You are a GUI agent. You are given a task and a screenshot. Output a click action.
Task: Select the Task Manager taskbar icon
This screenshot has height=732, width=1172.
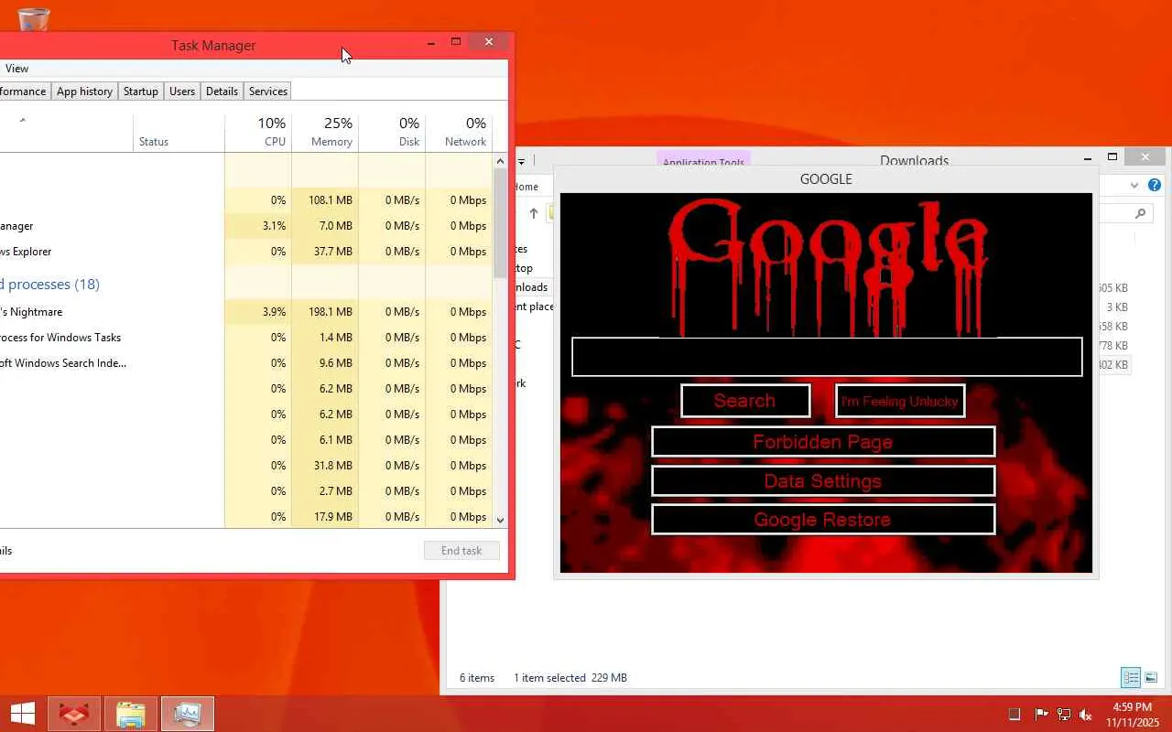pos(188,714)
